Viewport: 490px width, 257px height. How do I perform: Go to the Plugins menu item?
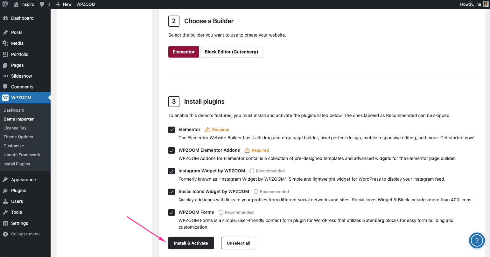18,191
